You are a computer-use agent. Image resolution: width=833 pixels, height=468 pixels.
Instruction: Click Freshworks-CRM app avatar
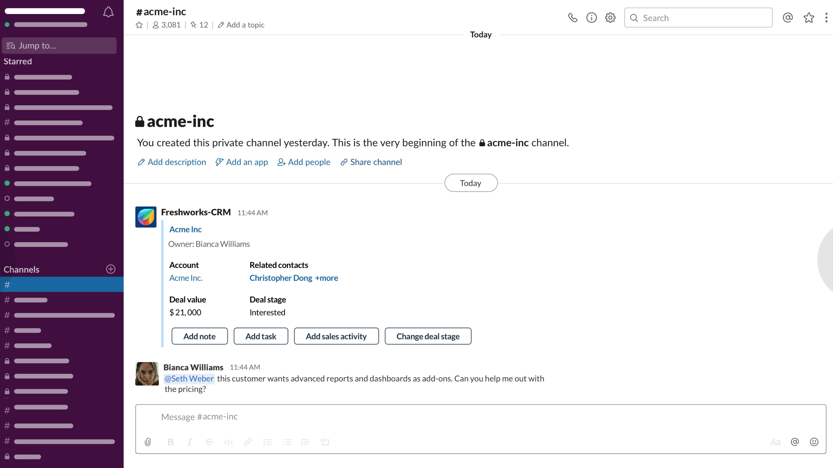coord(146,217)
